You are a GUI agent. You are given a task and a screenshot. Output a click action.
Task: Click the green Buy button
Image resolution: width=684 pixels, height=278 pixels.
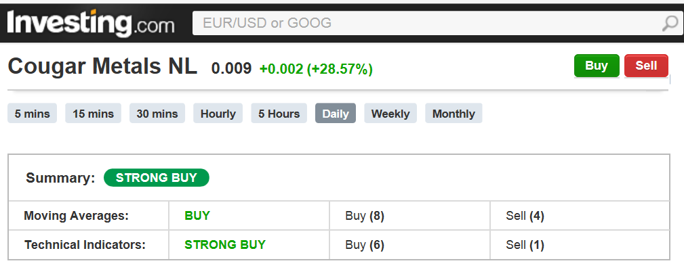(x=597, y=66)
